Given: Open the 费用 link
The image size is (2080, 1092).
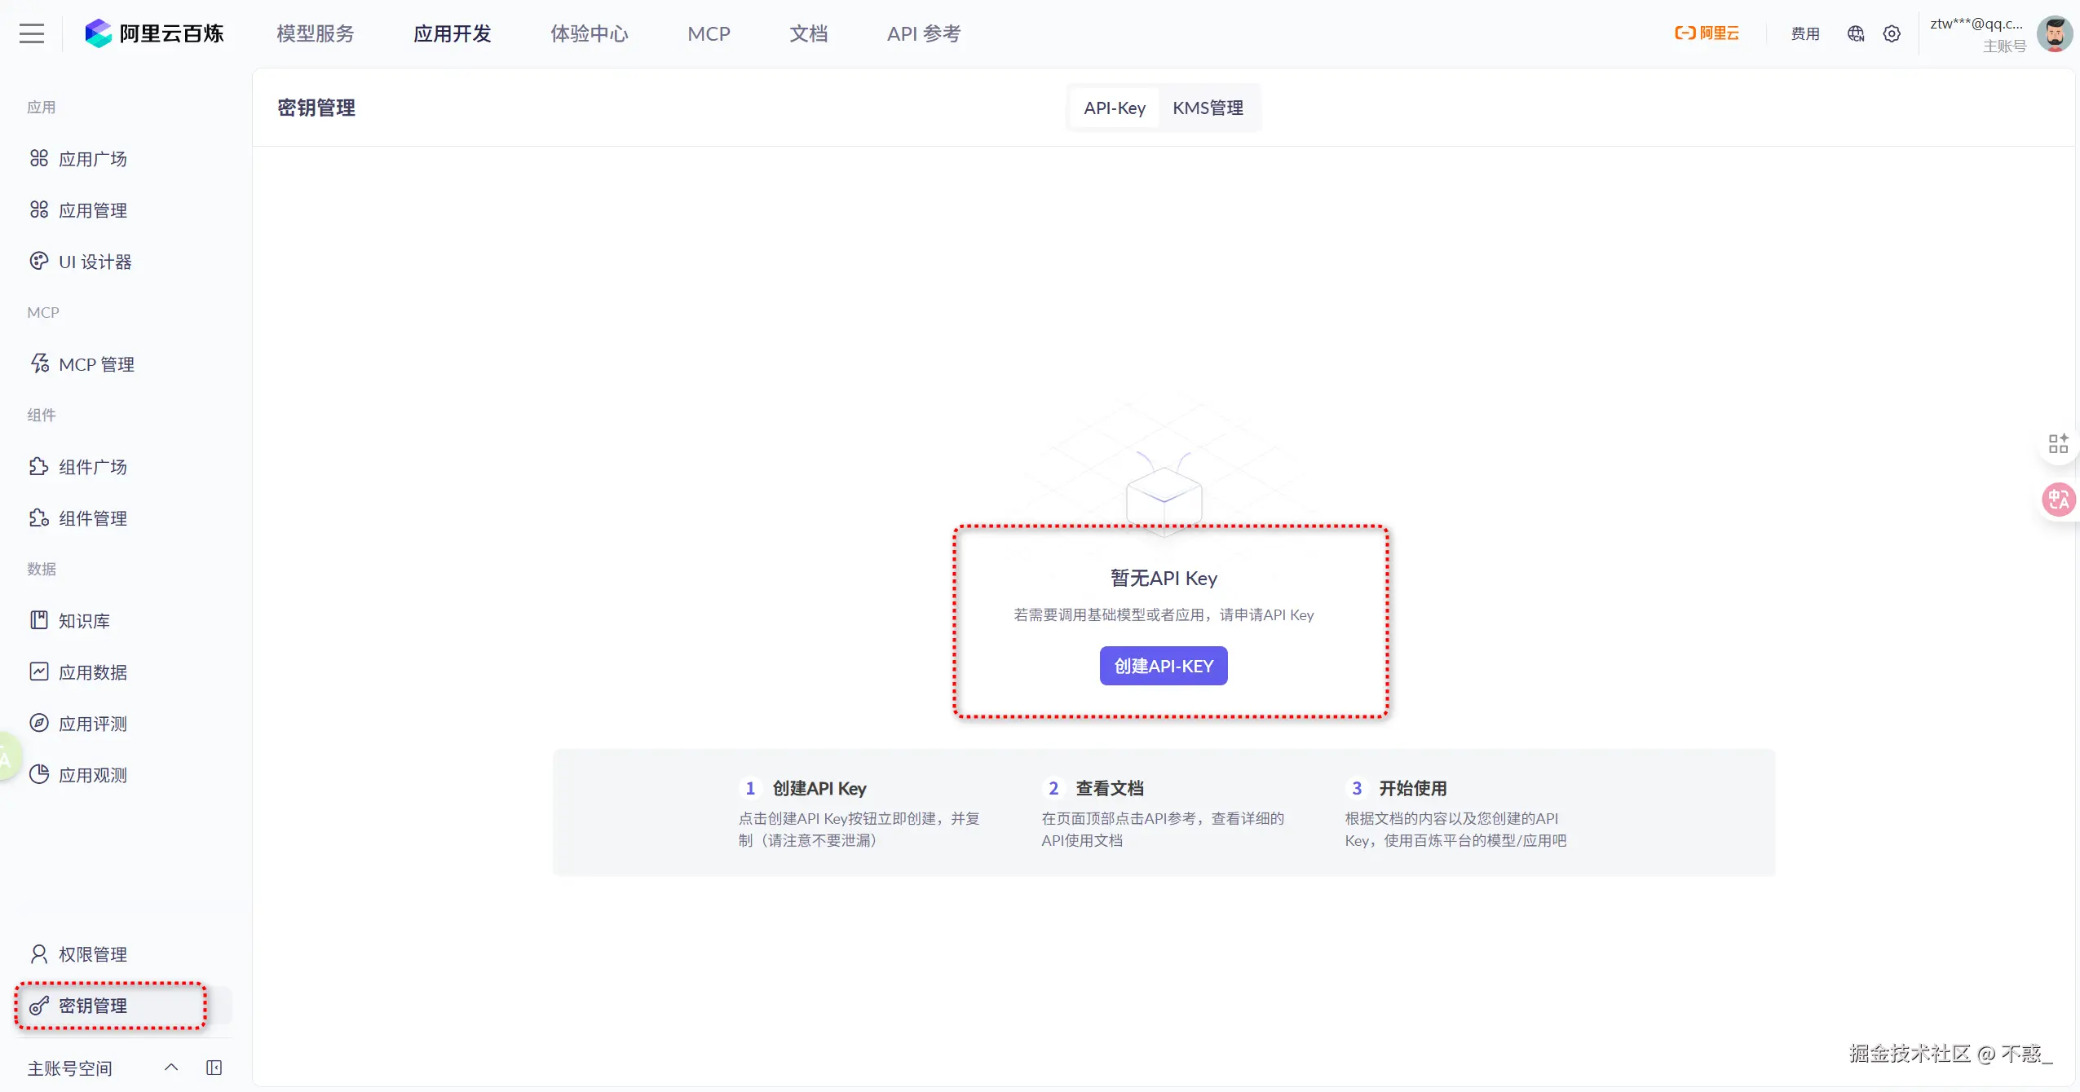Looking at the screenshot, I should point(1804,33).
